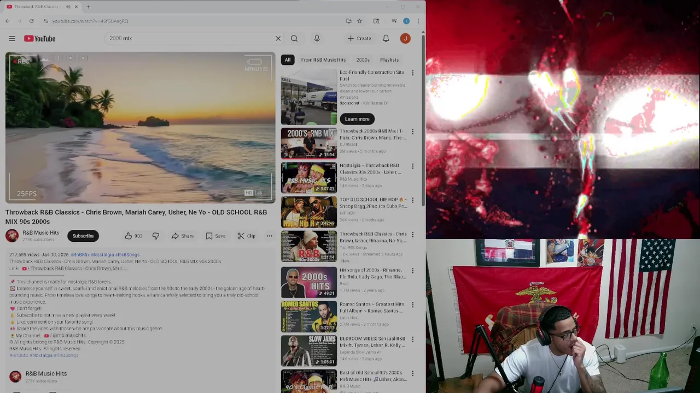Image resolution: width=700 pixels, height=393 pixels.
Task: Open BEDROOM VIBES Sensual R&B Mix title
Action: pyautogui.click(x=373, y=342)
